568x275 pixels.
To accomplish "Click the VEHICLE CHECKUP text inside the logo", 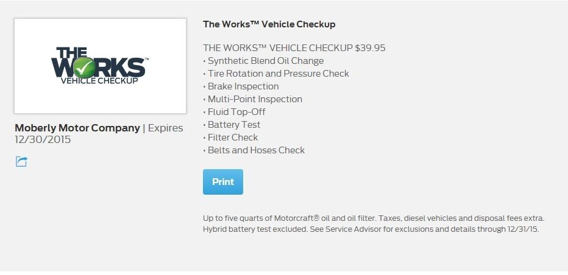I will coord(99,81).
